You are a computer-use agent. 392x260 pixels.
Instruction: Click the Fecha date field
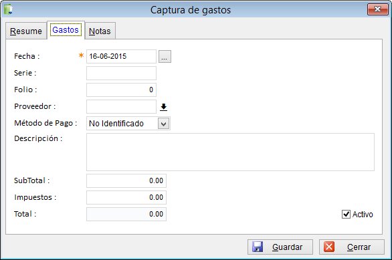121,56
